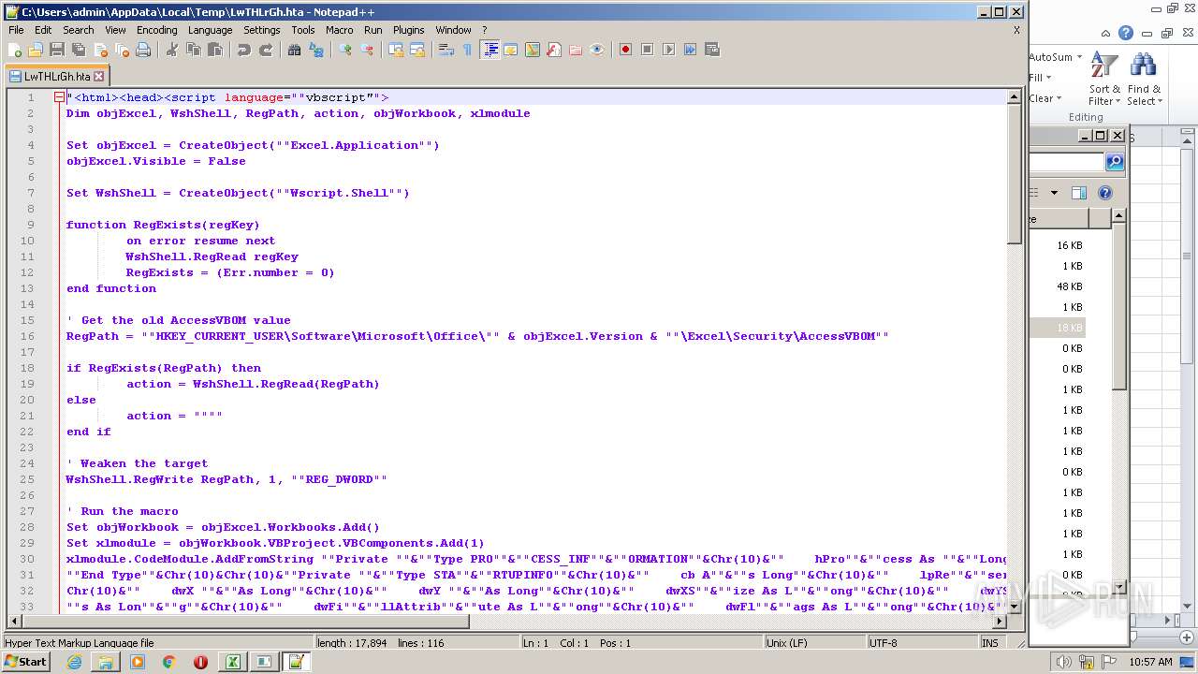Click horizontal scrollbar right arrow in editor
The width and height of the screenshot is (1198, 674).
tap(1000, 621)
